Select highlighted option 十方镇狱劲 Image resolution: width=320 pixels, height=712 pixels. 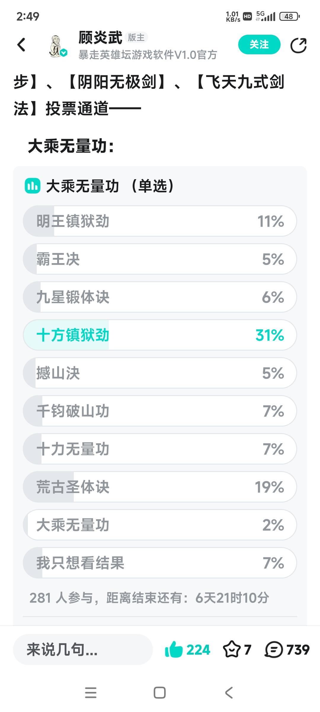pos(160,335)
